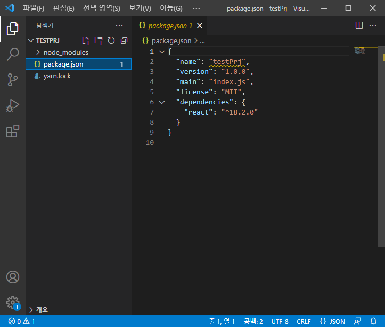Open the Search view
Viewport: 385px width, 327px height.
(13, 54)
